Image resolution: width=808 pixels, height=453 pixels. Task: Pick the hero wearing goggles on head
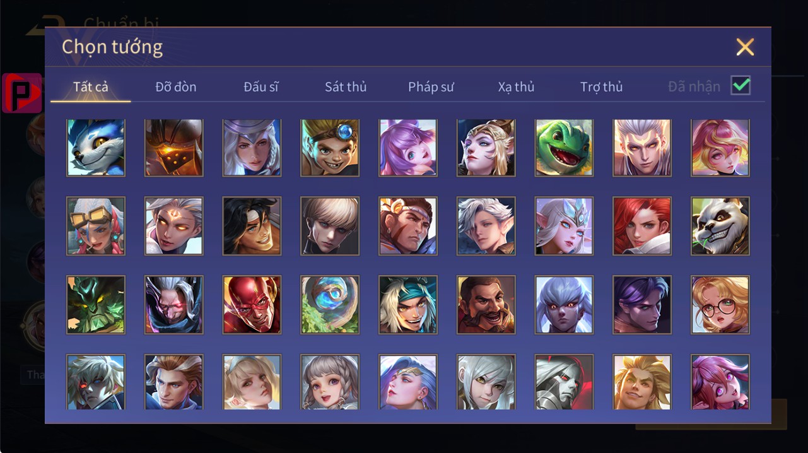(96, 226)
